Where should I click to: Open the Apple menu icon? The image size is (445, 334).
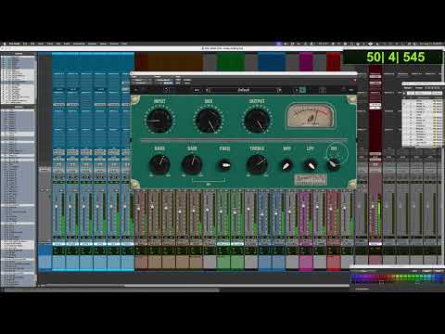pos(4,44)
